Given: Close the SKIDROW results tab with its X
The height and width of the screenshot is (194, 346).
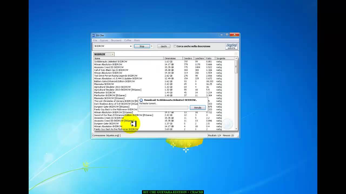Looking at the screenshot, I should pyautogui.click(x=112, y=54).
